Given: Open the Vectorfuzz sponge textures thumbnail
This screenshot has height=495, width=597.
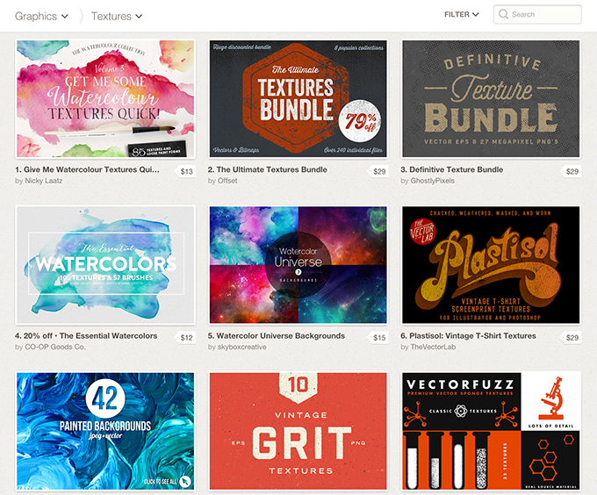Looking at the screenshot, I should tap(491, 432).
